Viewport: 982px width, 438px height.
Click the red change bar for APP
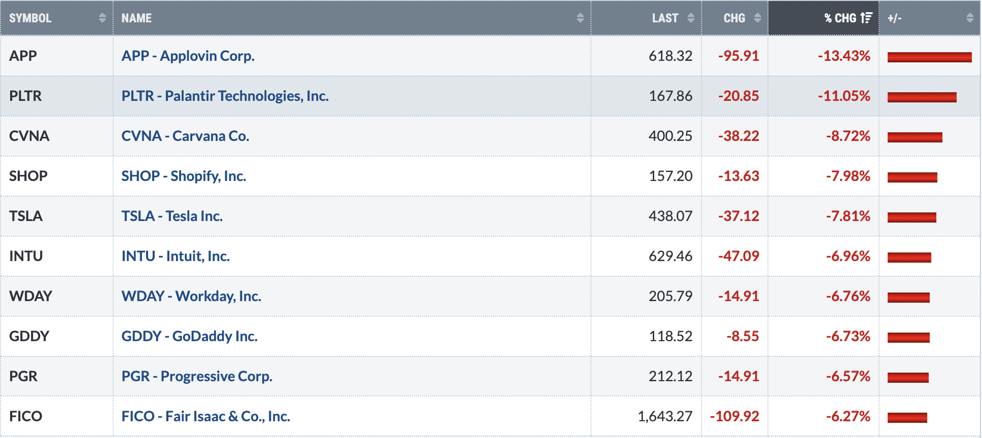[x=929, y=57]
